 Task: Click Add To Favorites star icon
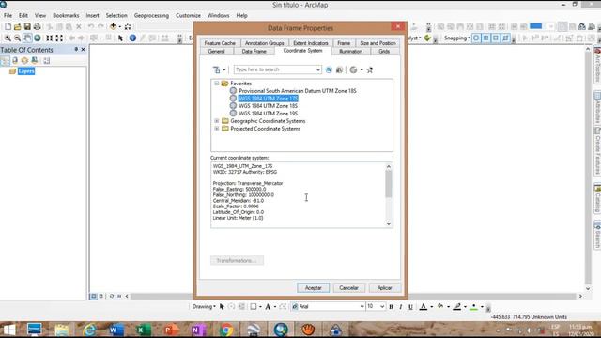coord(369,69)
